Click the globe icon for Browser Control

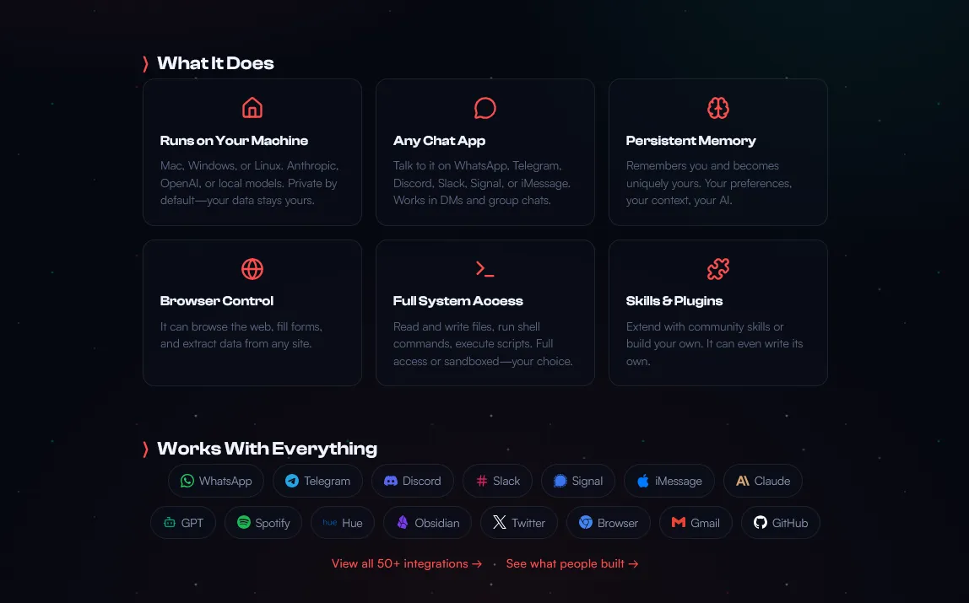click(x=252, y=269)
